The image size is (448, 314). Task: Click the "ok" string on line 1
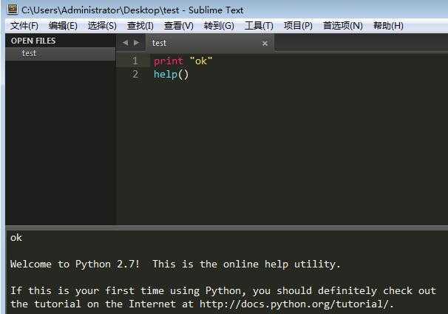coord(201,61)
